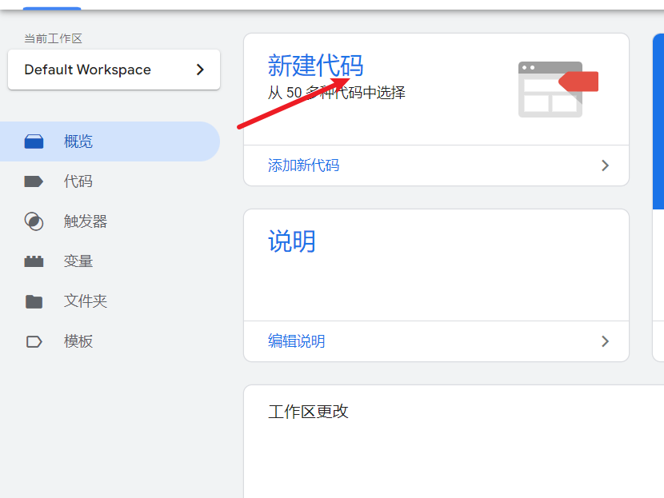
Task: Expand the Default Workspace chevron arrow
Action: click(x=200, y=70)
